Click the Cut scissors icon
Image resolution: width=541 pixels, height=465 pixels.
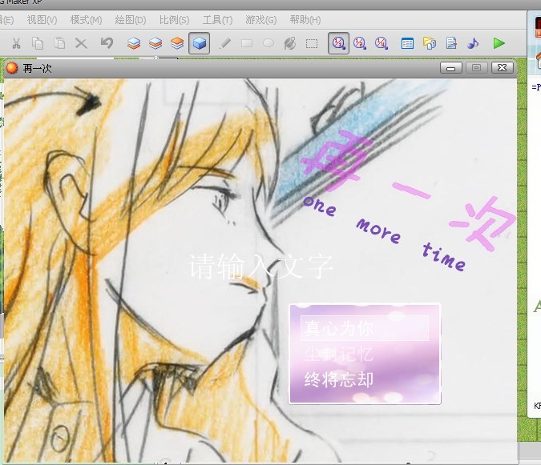pos(16,43)
